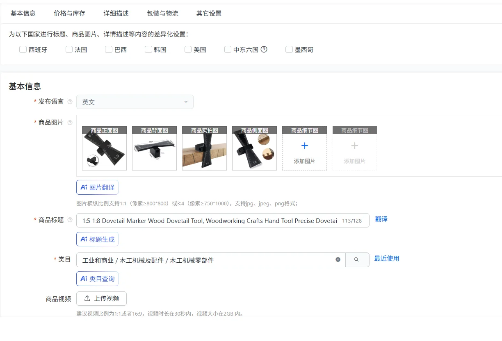Click the 基本信息 section heading
This screenshot has height=341, width=502.
(x=25, y=86)
